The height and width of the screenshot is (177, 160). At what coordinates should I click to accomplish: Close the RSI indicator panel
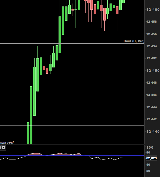tap(4, 147)
